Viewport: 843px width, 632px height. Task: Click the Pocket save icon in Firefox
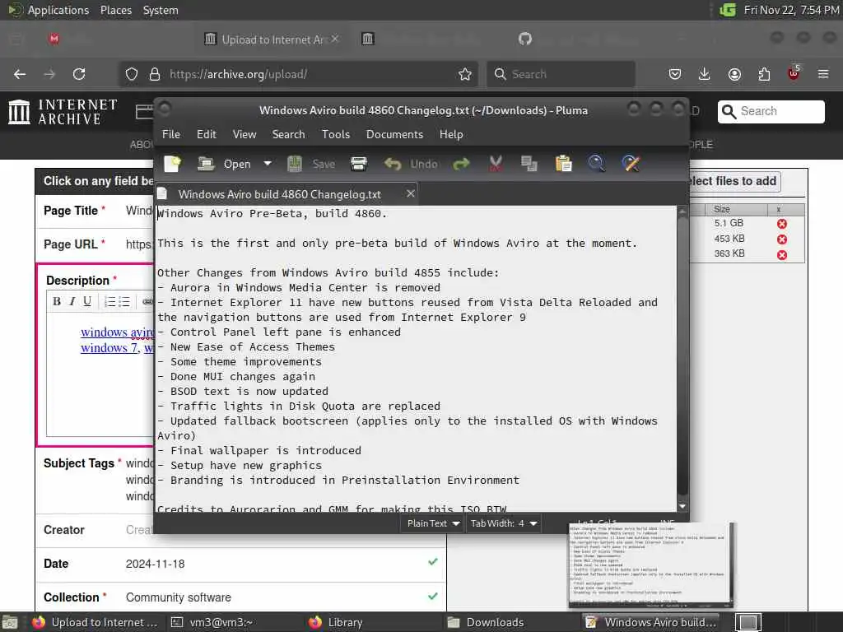click(x=675, y=74)
